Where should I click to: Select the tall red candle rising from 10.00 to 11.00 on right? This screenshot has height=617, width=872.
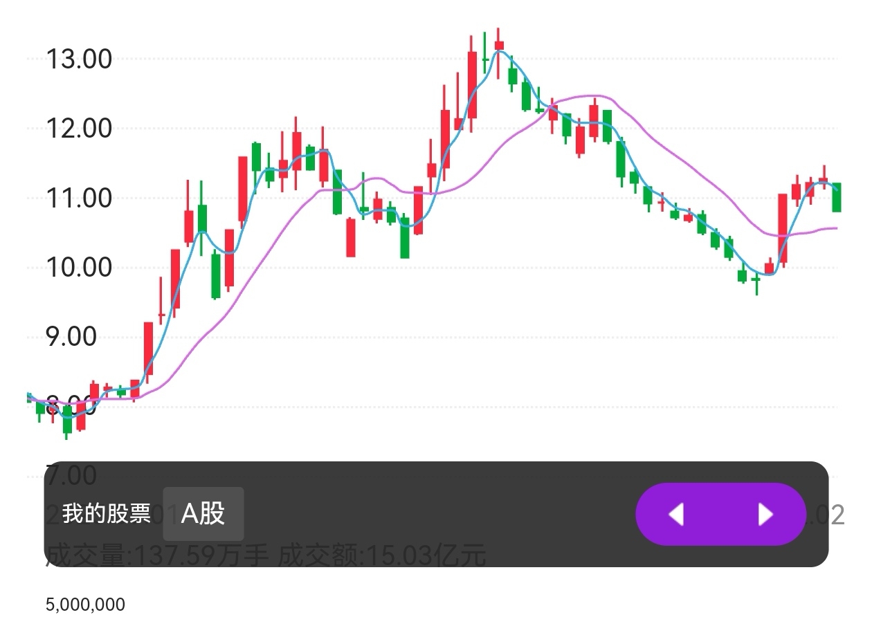(x=783, y=228)
